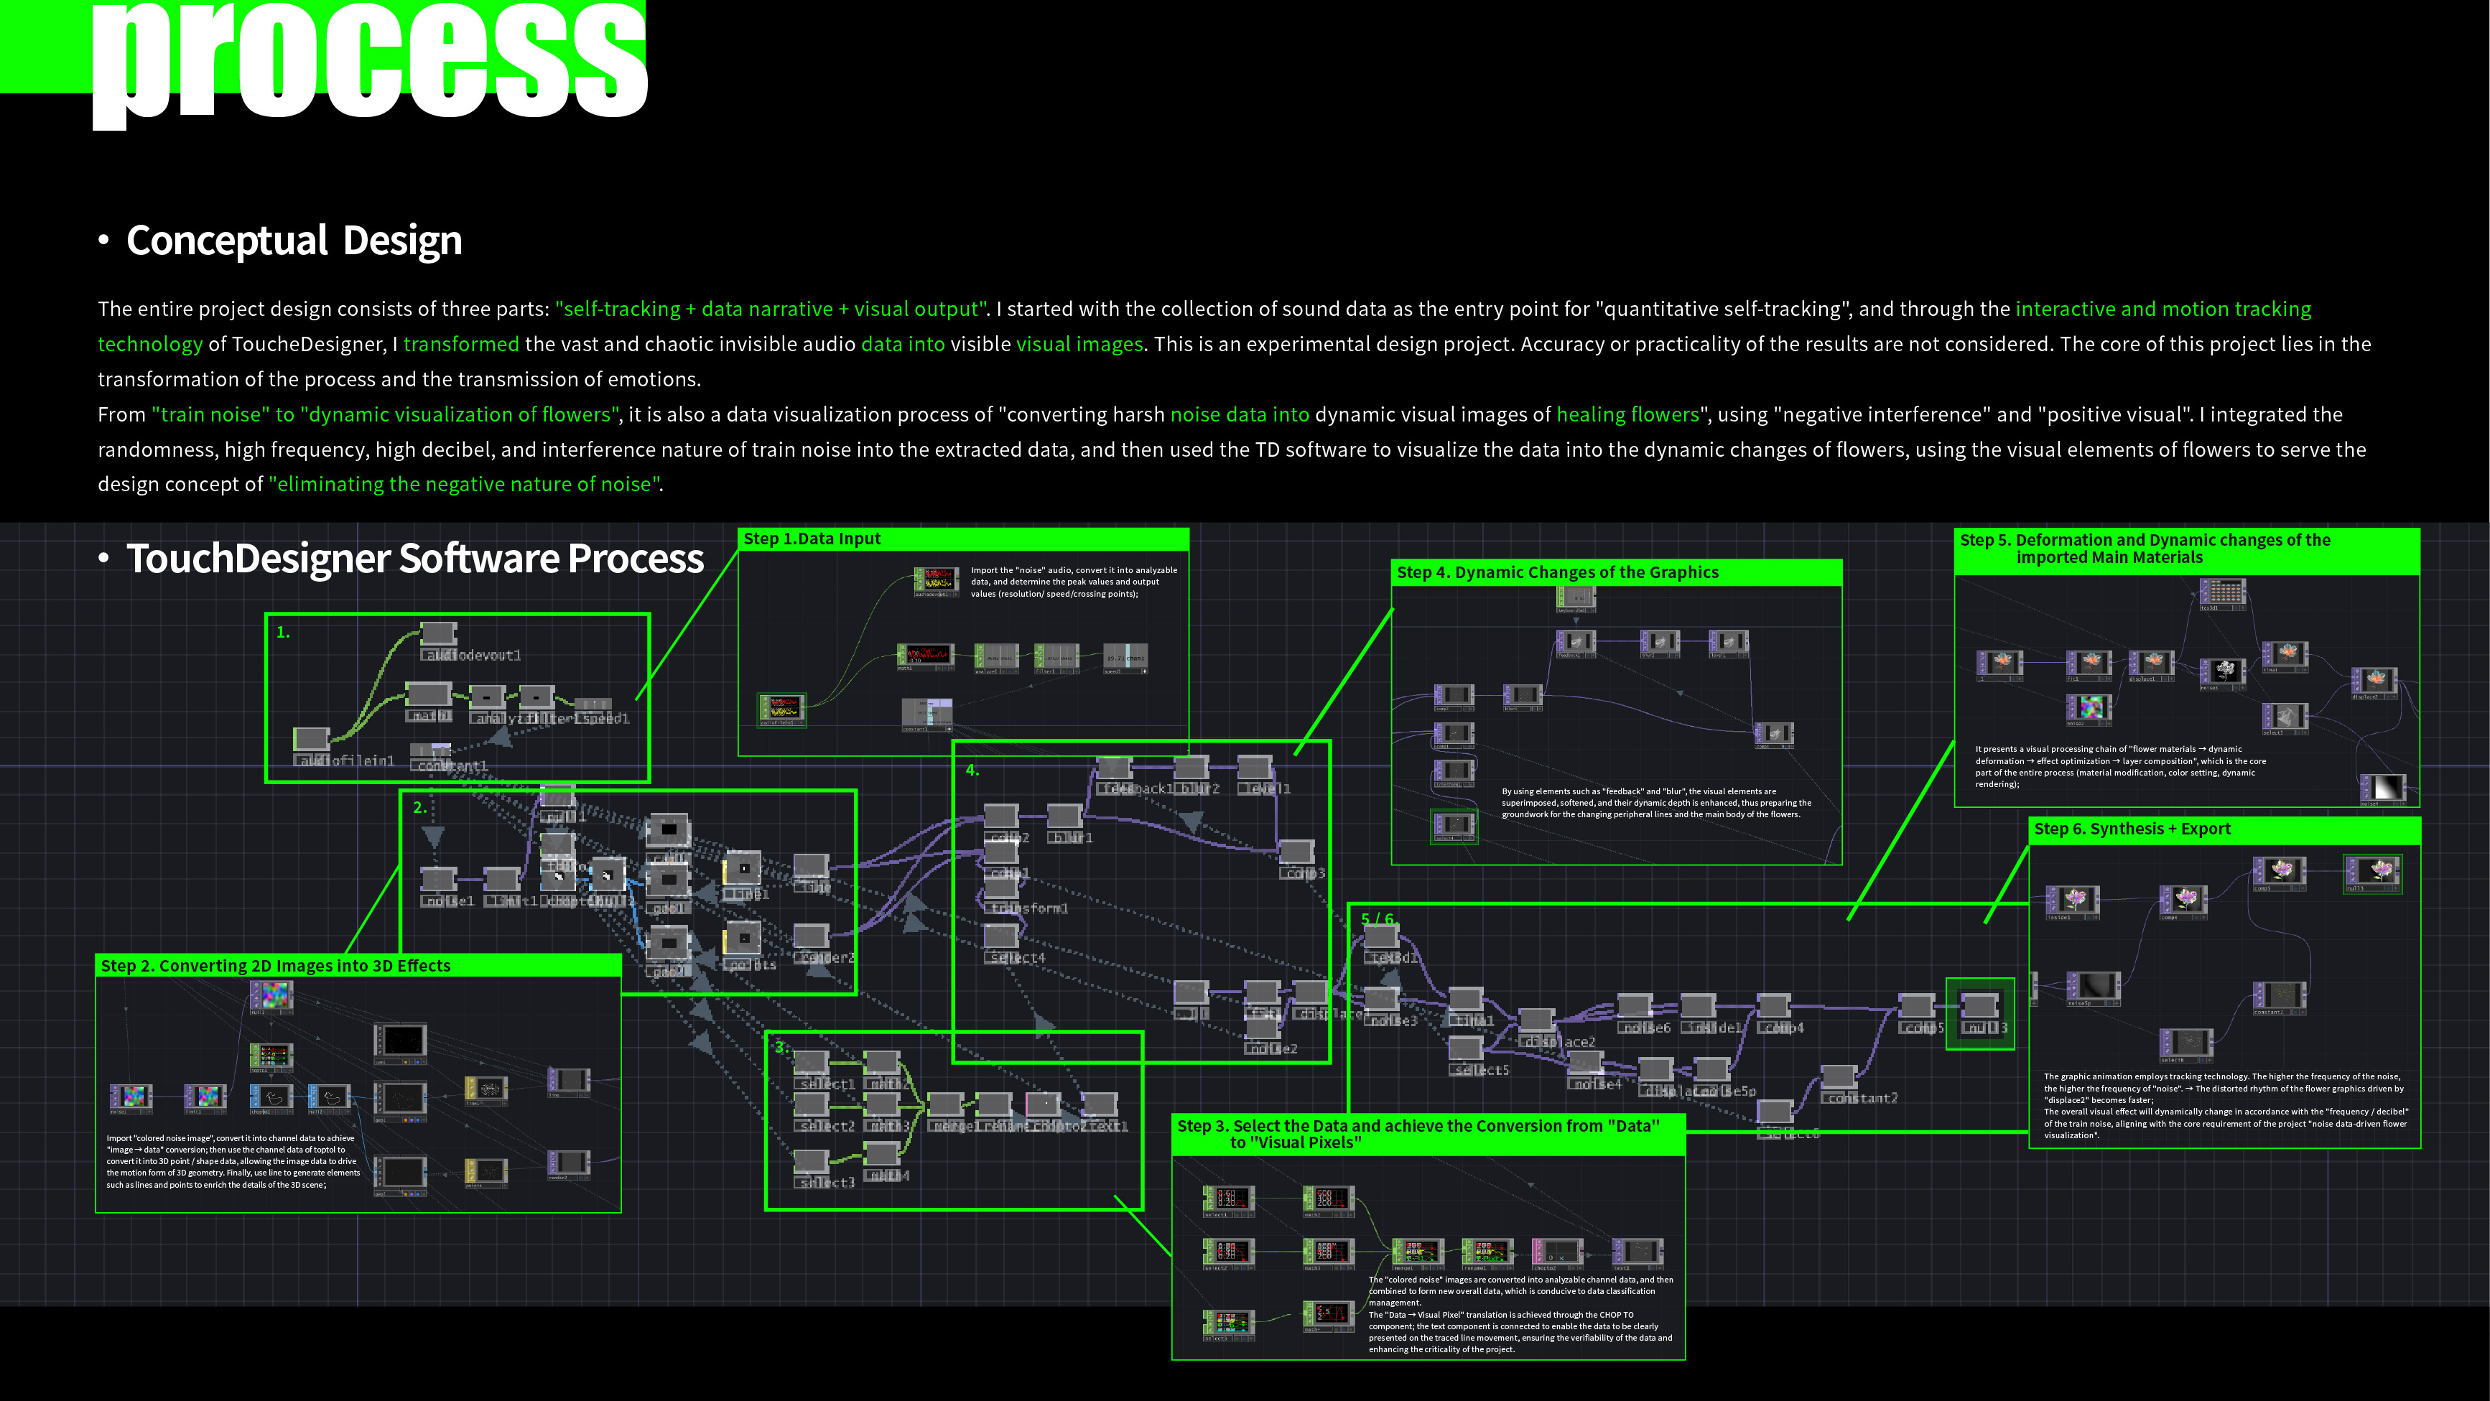Image resolution: width=2490 pixels, height=1401 pixels.
Task: Click the inside1 flower node in Step 6 panel
Action: pos(2073,901)
